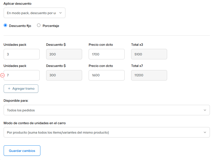Select Porcentaje radio option
The width and height of the screenshot is (213, 160).
39,25
